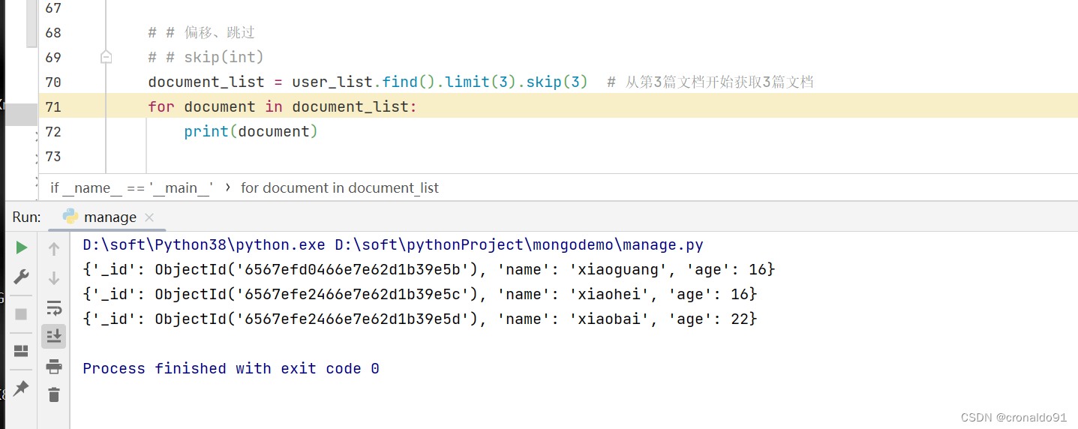Stop the running process square icon

point(21,314)
